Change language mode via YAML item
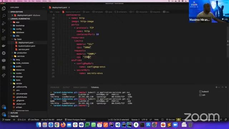229x129 pixels. click(156, 120)
